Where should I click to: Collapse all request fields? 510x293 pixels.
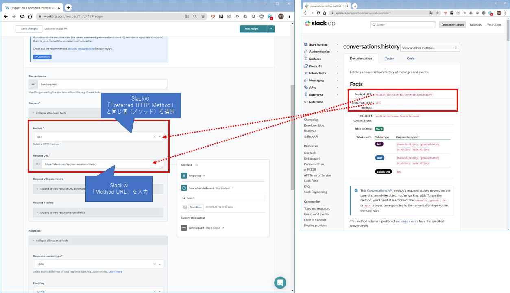(98, 113)
